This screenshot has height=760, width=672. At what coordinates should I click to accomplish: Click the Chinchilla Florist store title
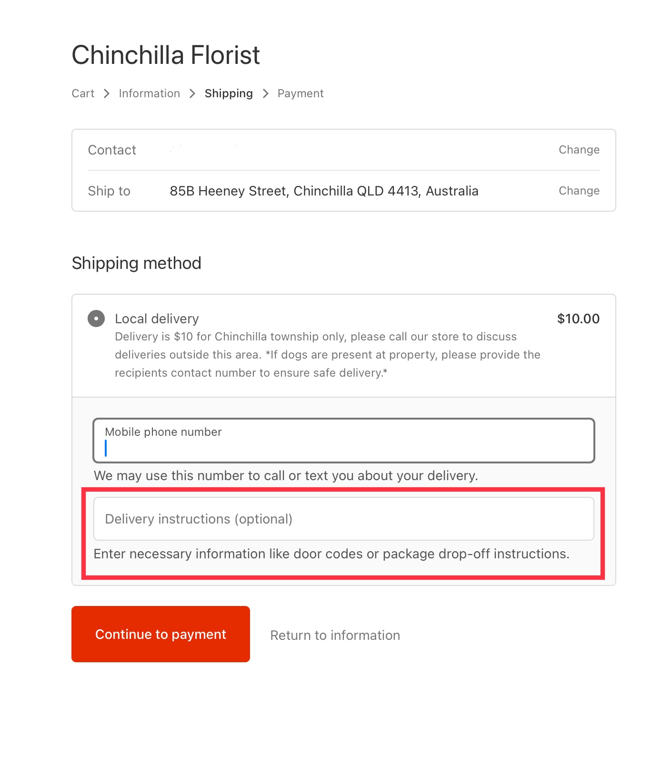coord(166,55)
